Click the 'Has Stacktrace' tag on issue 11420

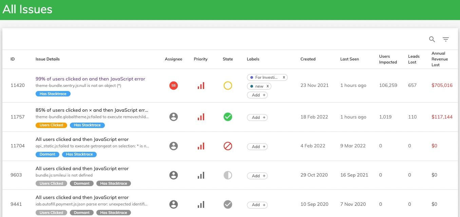[53, 94]
